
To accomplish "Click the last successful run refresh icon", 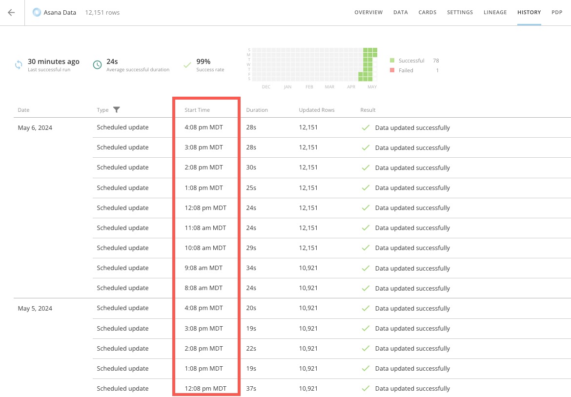I will [19, 65].
